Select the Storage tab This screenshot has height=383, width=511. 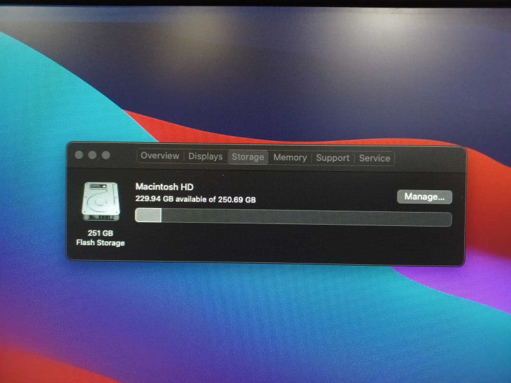pyautogui.click(x=248, y=157)
